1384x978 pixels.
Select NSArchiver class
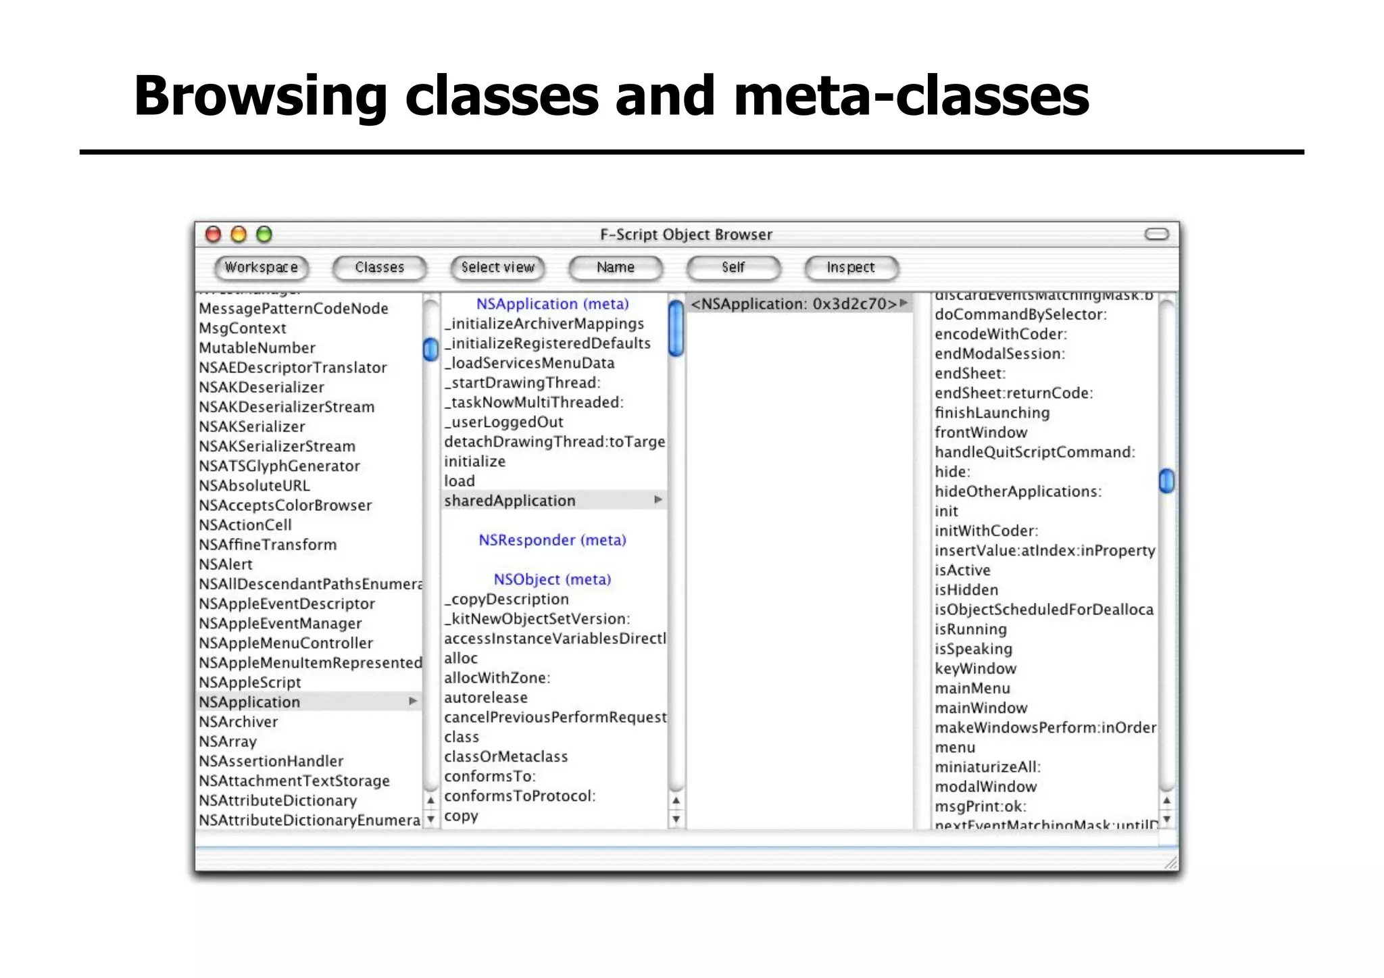(x=238, y=721)
